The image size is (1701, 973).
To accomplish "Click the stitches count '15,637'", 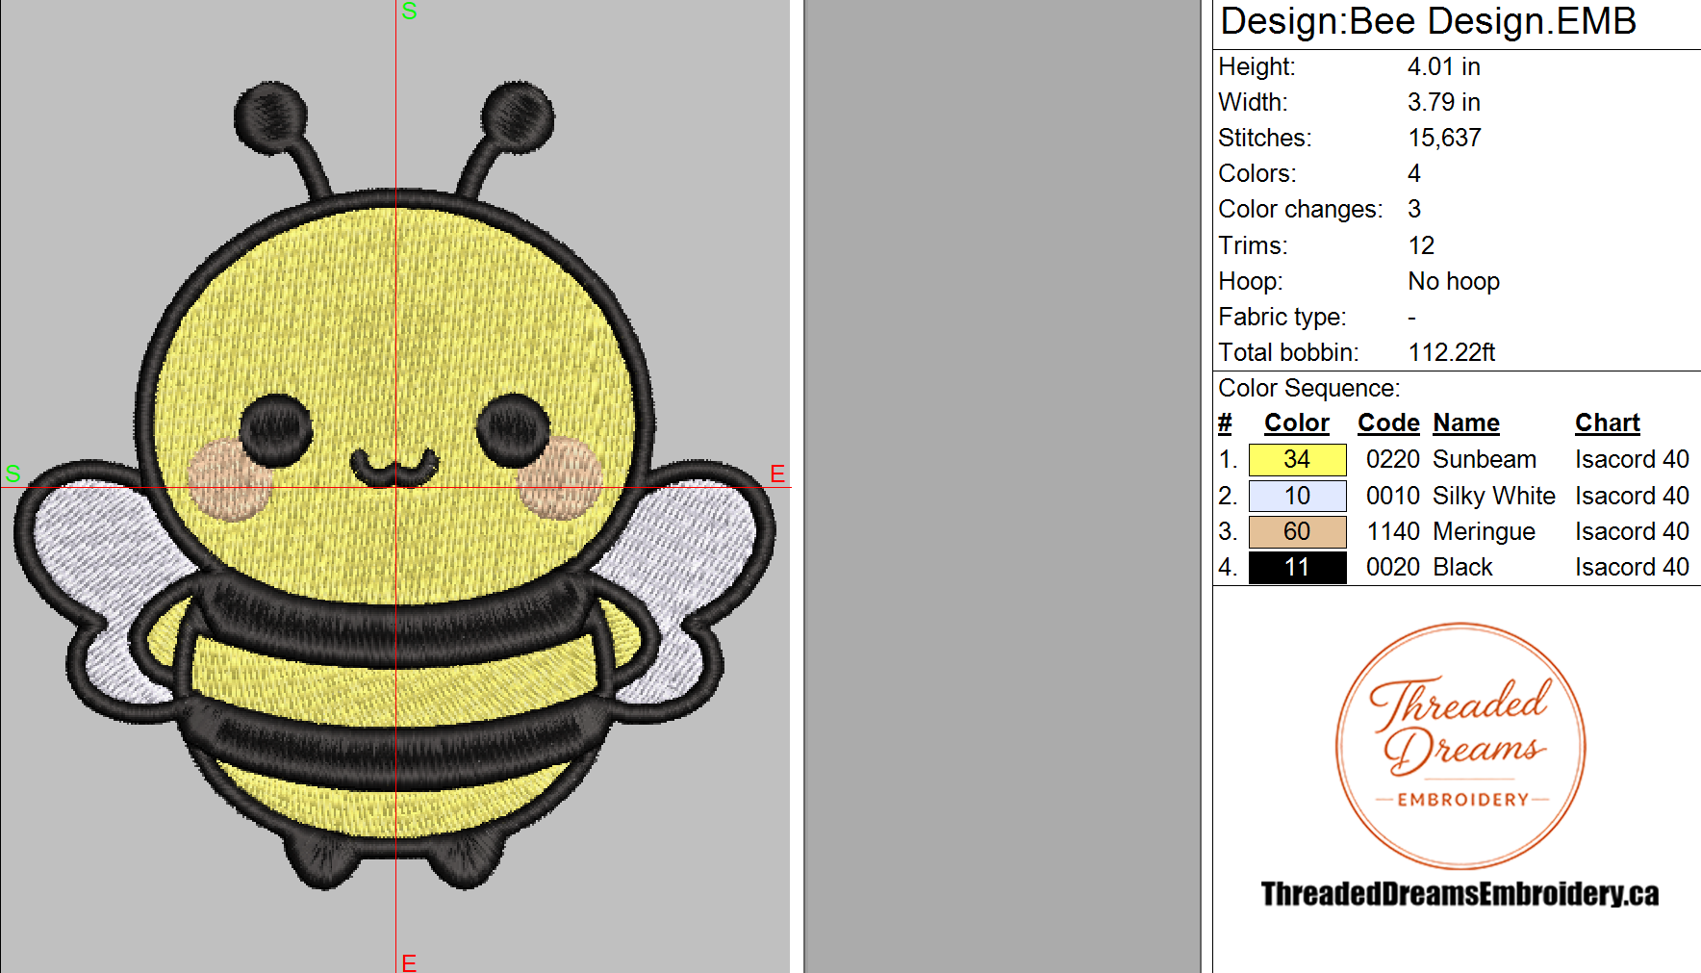I will coord(1444,138).
